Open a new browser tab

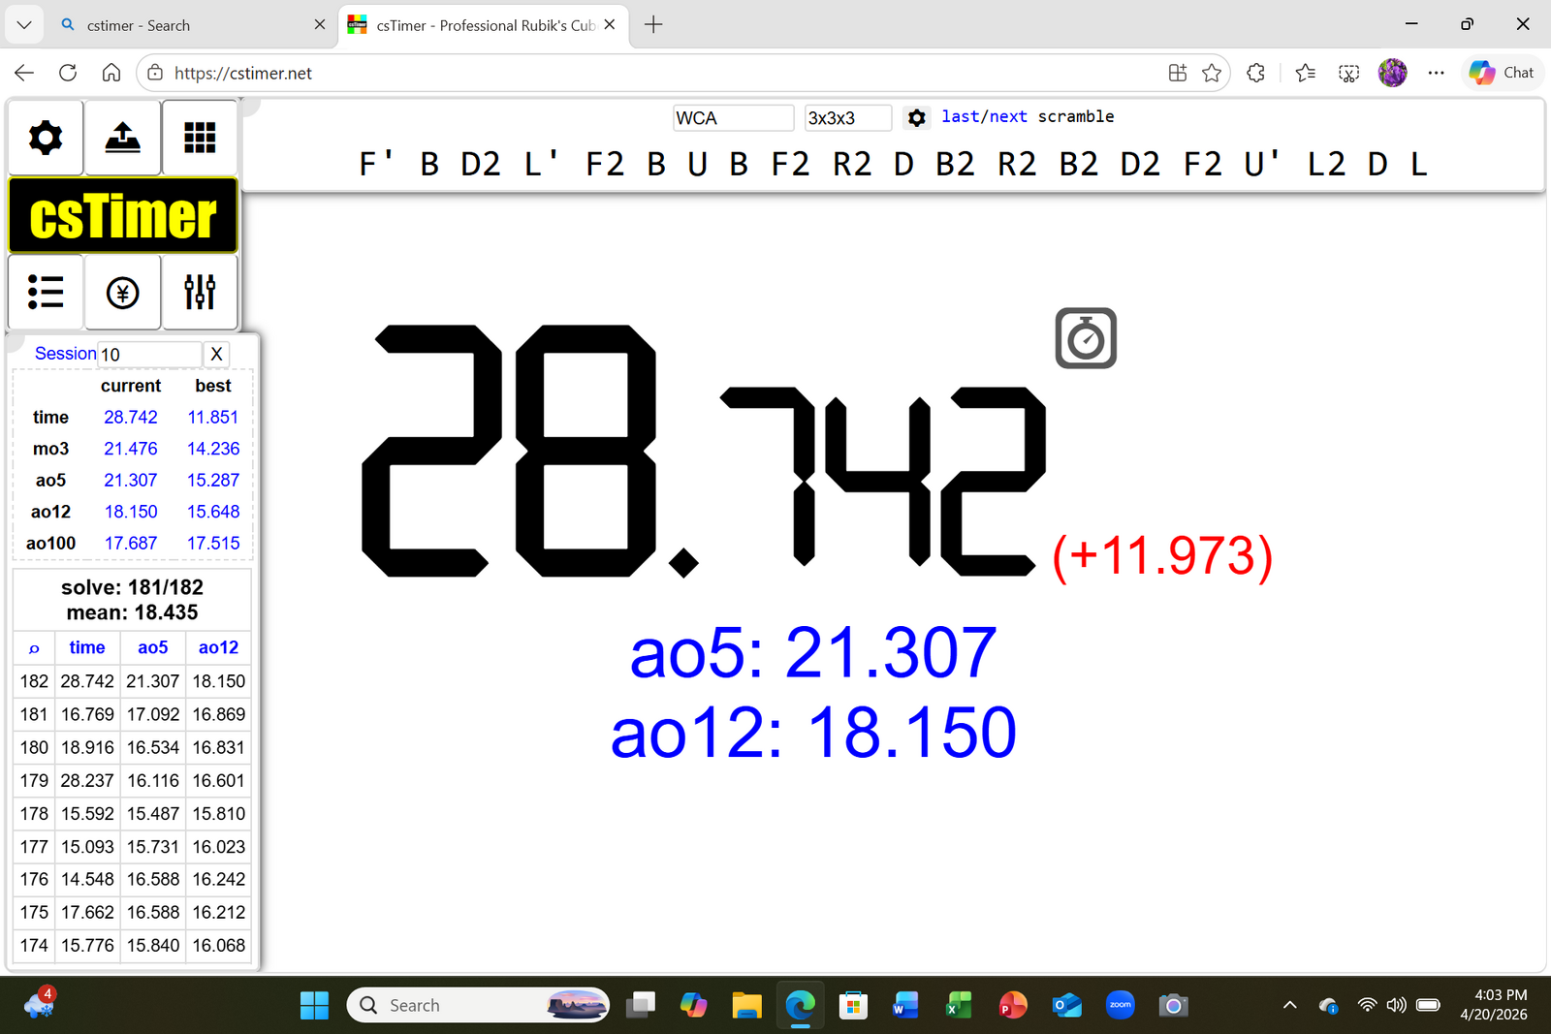[x=653, y=25]
